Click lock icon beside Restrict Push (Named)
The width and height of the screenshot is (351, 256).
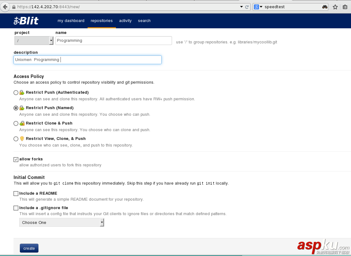click(x=22, y=108)
